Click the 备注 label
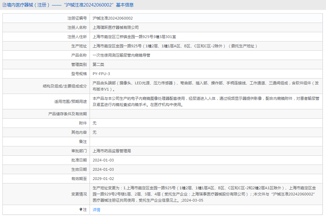Viewport: 326px width, 216px height. coord(83,142)
